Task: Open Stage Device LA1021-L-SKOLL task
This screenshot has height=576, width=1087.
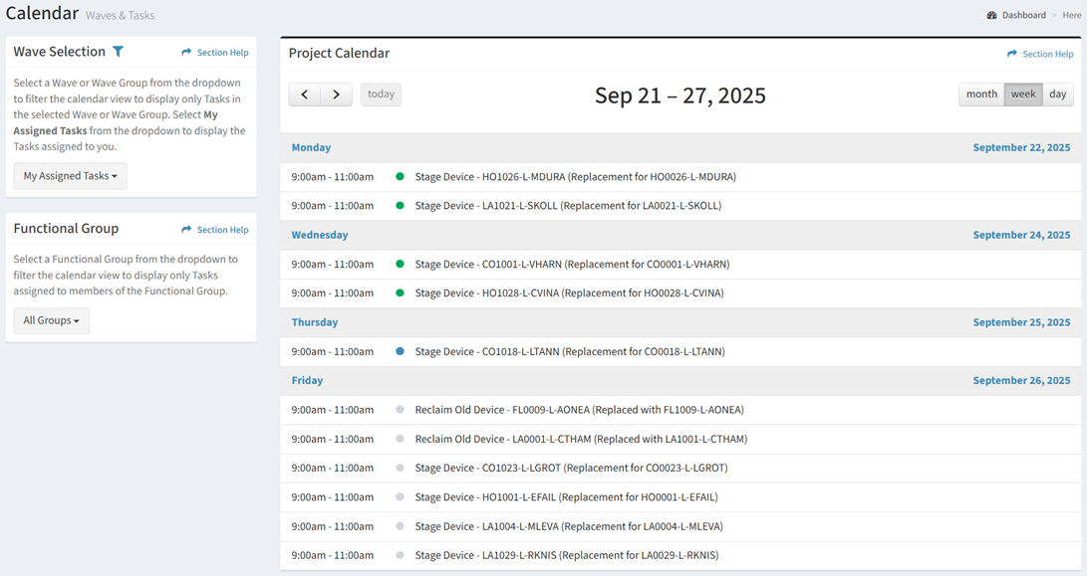Action: pyautogui.click(x=568, y=206)
